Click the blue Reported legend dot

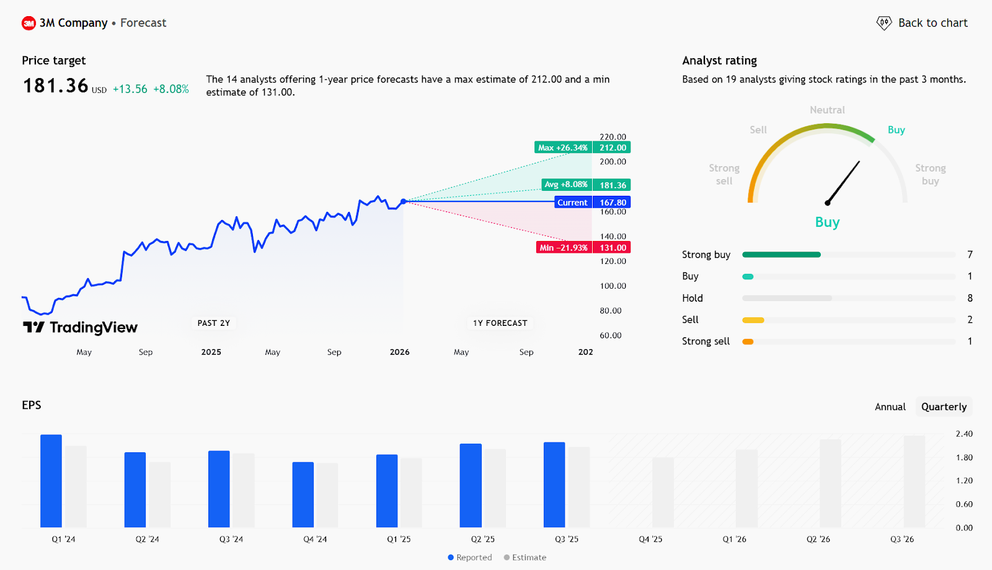451,558
